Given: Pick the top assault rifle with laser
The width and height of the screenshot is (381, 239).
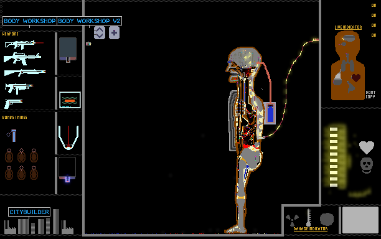Looking at the screenshot, I should pyautogui.click(x=24, y=44).
